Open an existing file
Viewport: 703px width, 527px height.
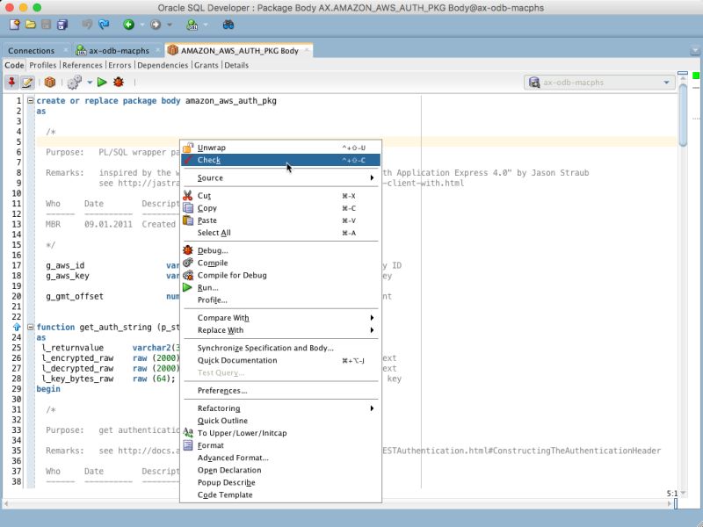(x=29, y=27)
